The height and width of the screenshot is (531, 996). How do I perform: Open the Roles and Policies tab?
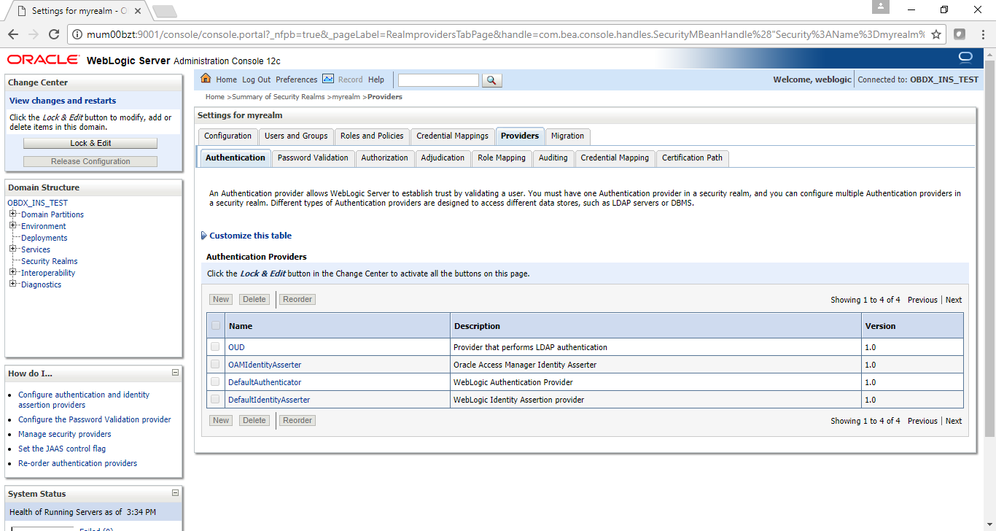372,136
